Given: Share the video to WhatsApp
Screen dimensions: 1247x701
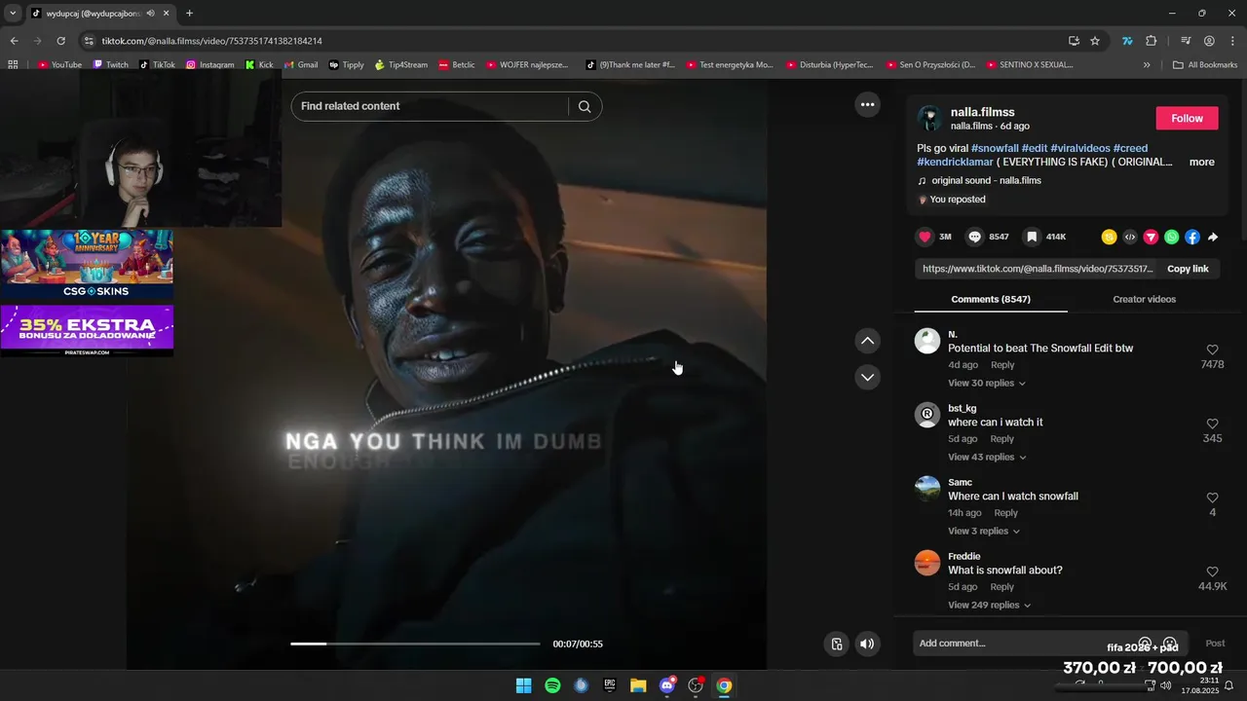Looking at the screenshot, I should pyautogui.click(x=1171, y=237).
